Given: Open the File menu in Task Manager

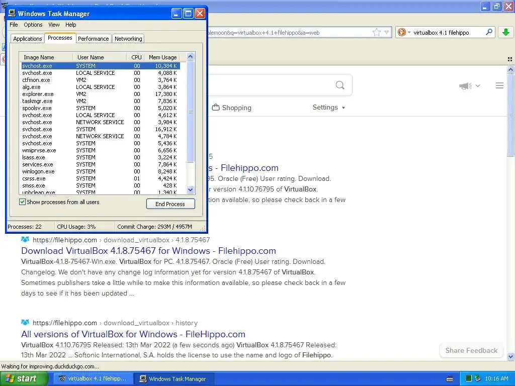Looking at the screenshot, I should coord(14,25).
